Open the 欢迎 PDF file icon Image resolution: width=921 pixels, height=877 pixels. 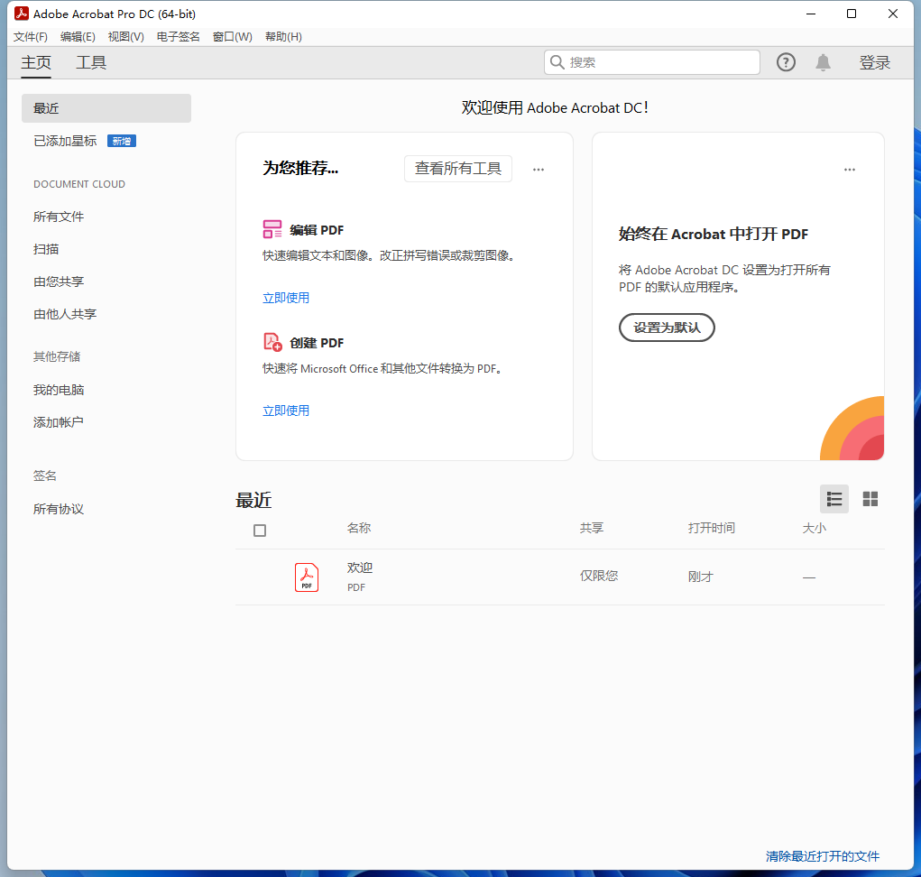pyautogui.click(x=307, y=577)
